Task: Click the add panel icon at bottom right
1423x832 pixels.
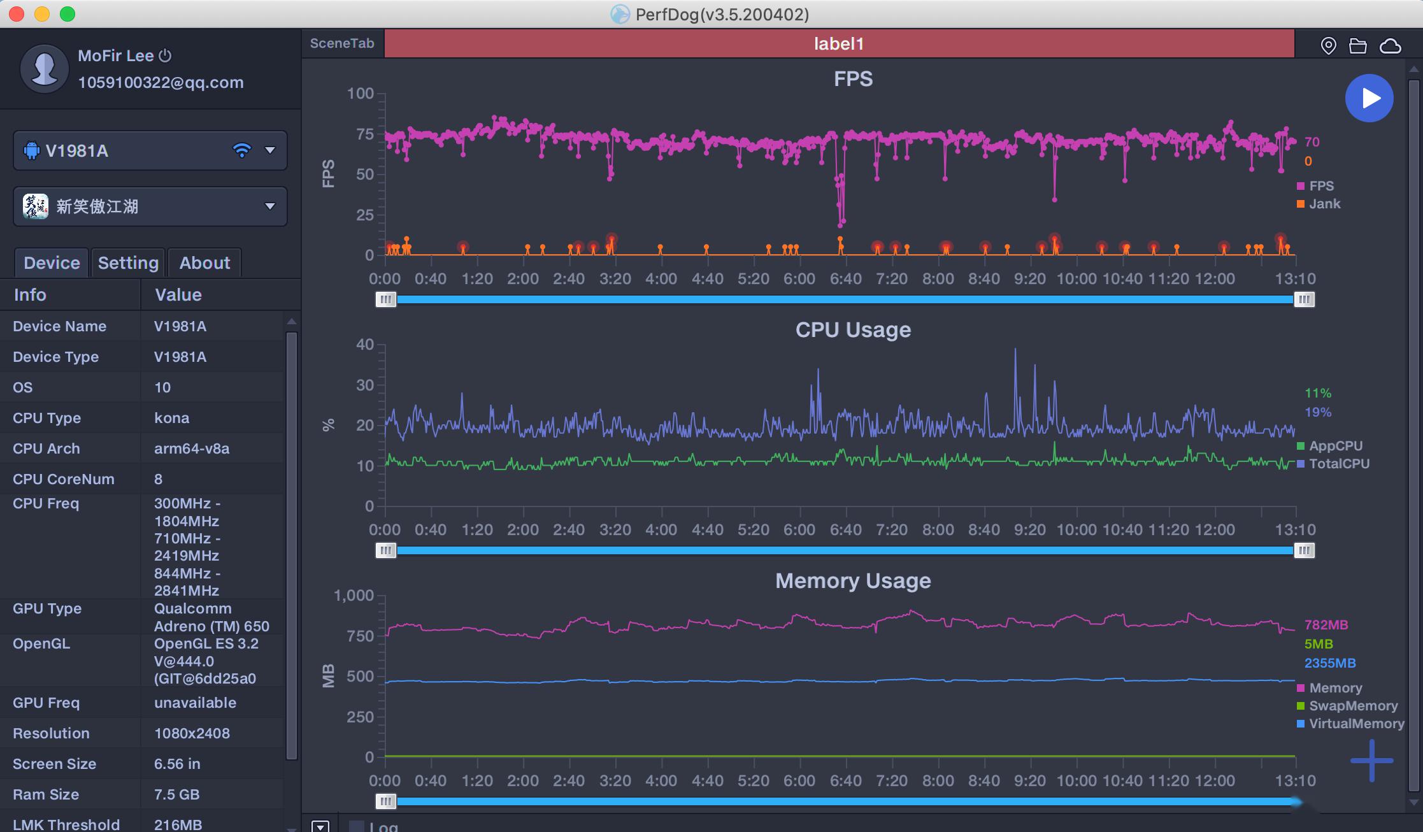Action: click(1371, 761)
